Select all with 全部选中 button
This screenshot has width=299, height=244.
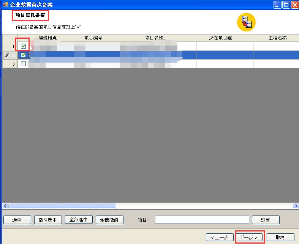(79, 220)
